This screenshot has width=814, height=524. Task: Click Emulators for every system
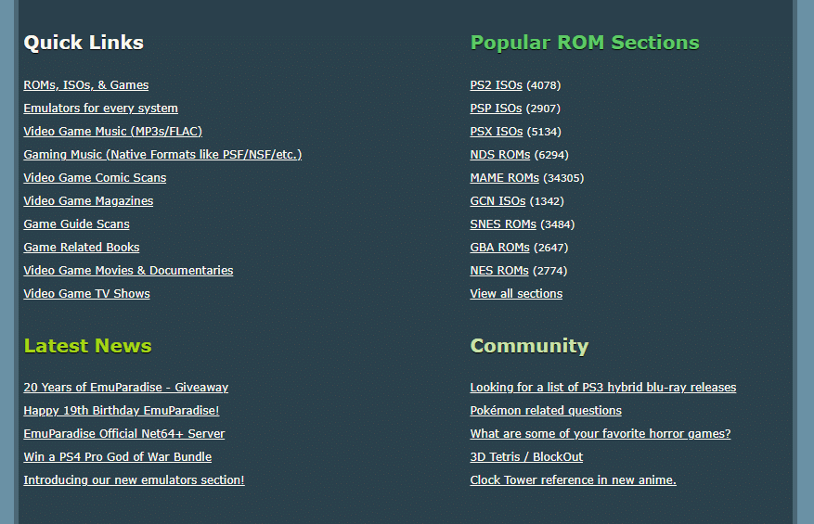100,109
